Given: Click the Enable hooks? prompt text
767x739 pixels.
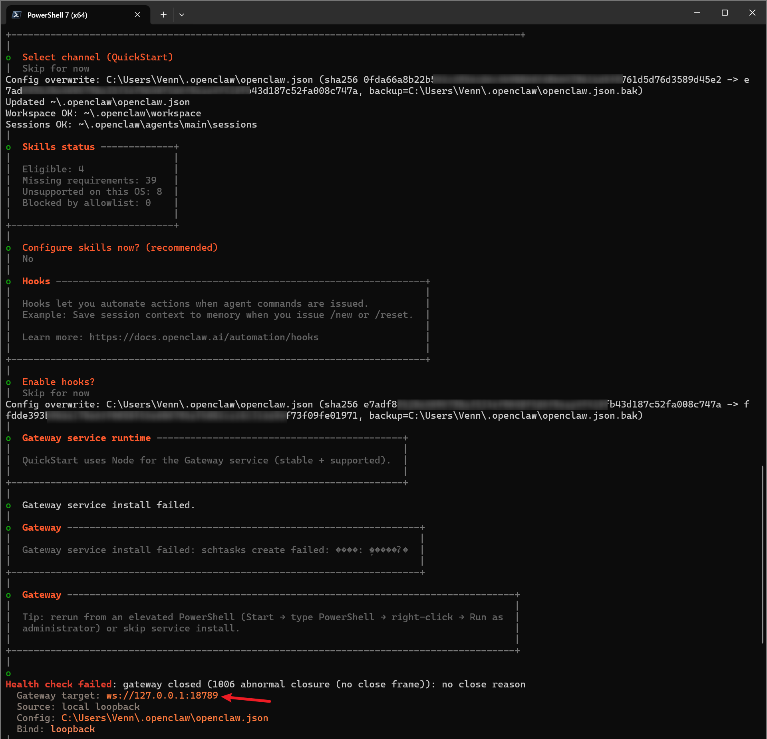Looking at the screenshot, I should [x=58, y=382].
